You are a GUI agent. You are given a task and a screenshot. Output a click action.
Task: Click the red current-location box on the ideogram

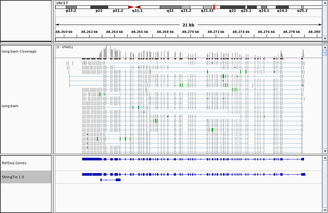click(x=214, y=7)
